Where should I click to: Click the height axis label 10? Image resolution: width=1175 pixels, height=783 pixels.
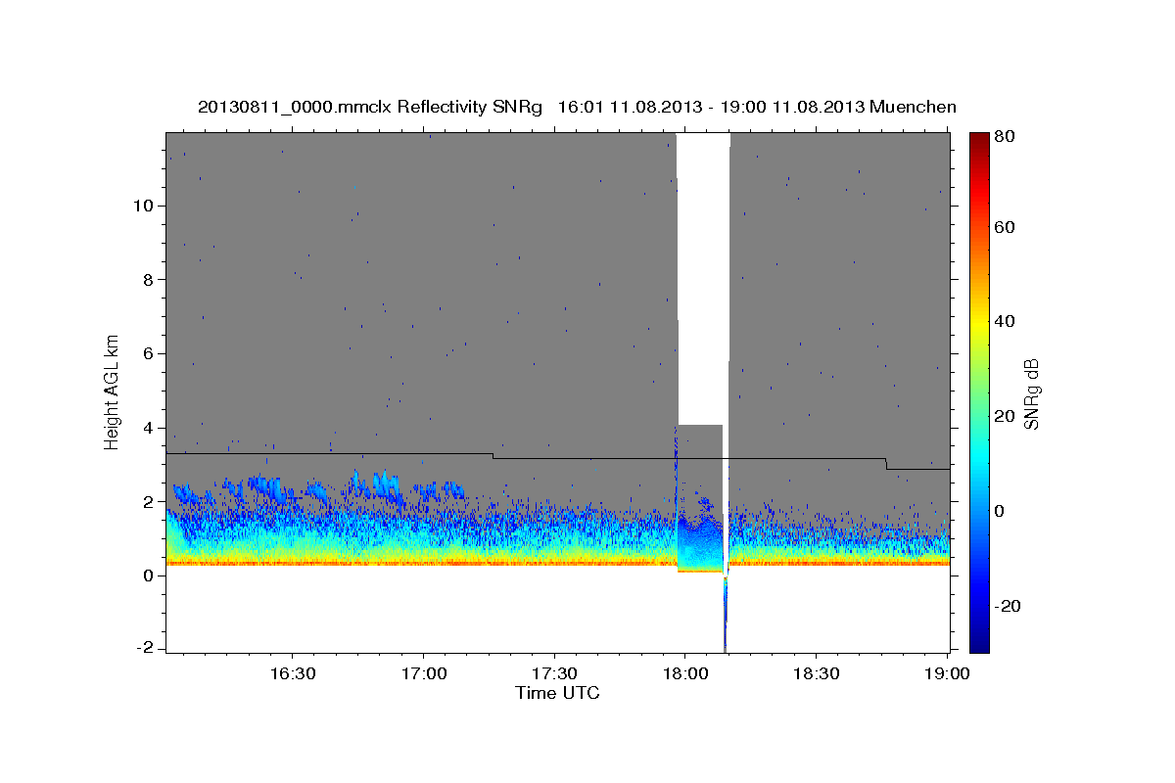pyautogui.click(x=144, y=206)
